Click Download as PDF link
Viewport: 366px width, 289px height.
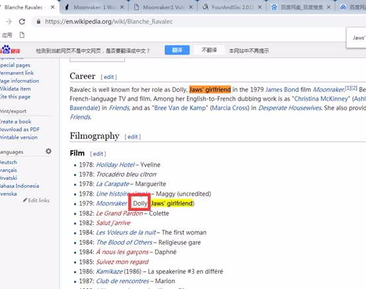20,130
